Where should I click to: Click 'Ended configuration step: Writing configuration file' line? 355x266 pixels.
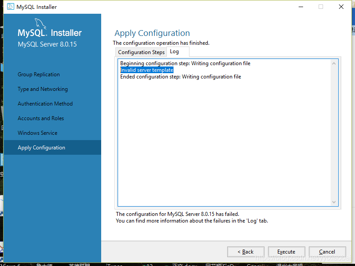181,77
